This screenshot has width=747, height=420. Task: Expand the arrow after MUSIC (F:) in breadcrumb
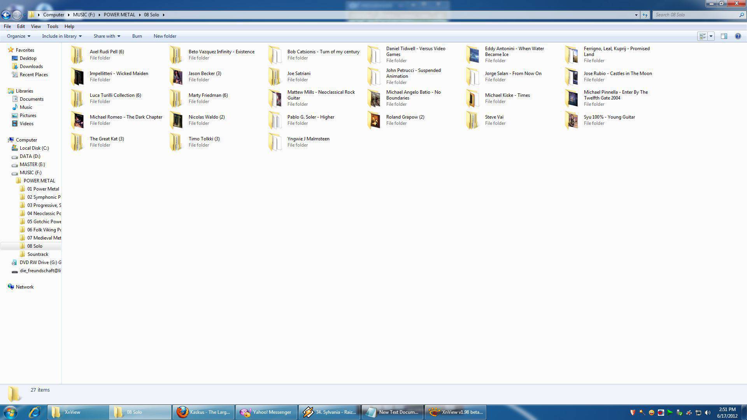[99, 15]
